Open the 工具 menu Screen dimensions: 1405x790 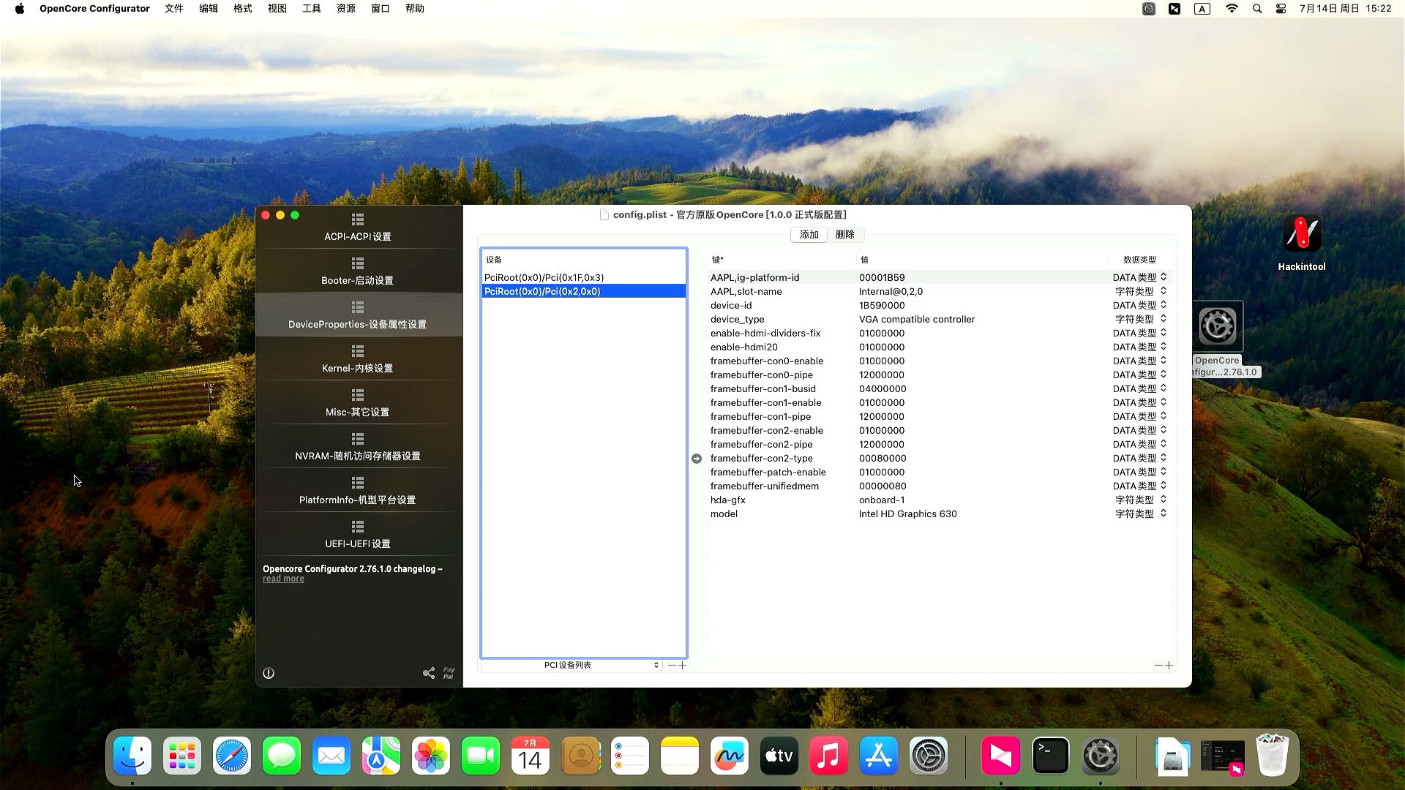[x=312, y=9]
